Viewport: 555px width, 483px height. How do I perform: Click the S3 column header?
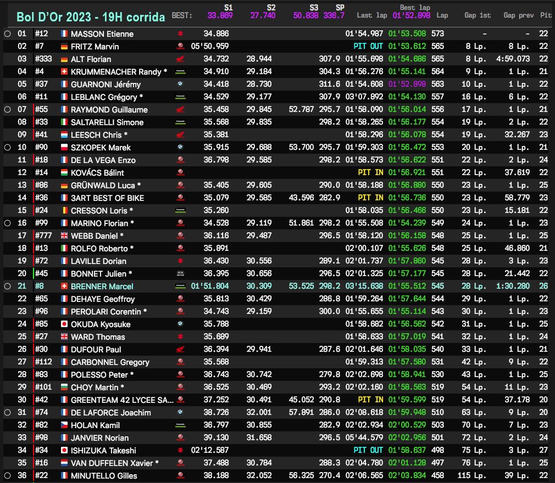[314, 8]
